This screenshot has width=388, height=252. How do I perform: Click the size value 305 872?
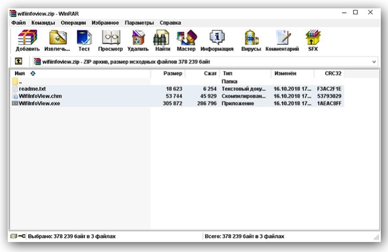(x=173, y=104)
